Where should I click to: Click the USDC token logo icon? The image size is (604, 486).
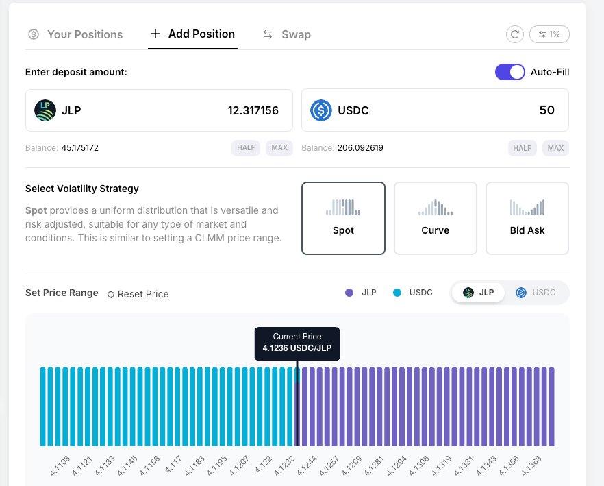point(321,110)
